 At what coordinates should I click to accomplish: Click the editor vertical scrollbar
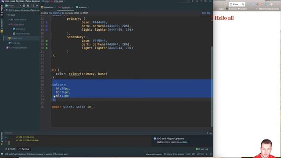pos(212,87)
